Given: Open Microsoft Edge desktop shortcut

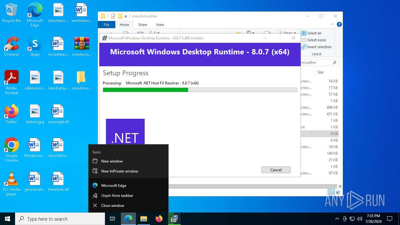Looking at the screenshot, I should click(x=35, y=15).
